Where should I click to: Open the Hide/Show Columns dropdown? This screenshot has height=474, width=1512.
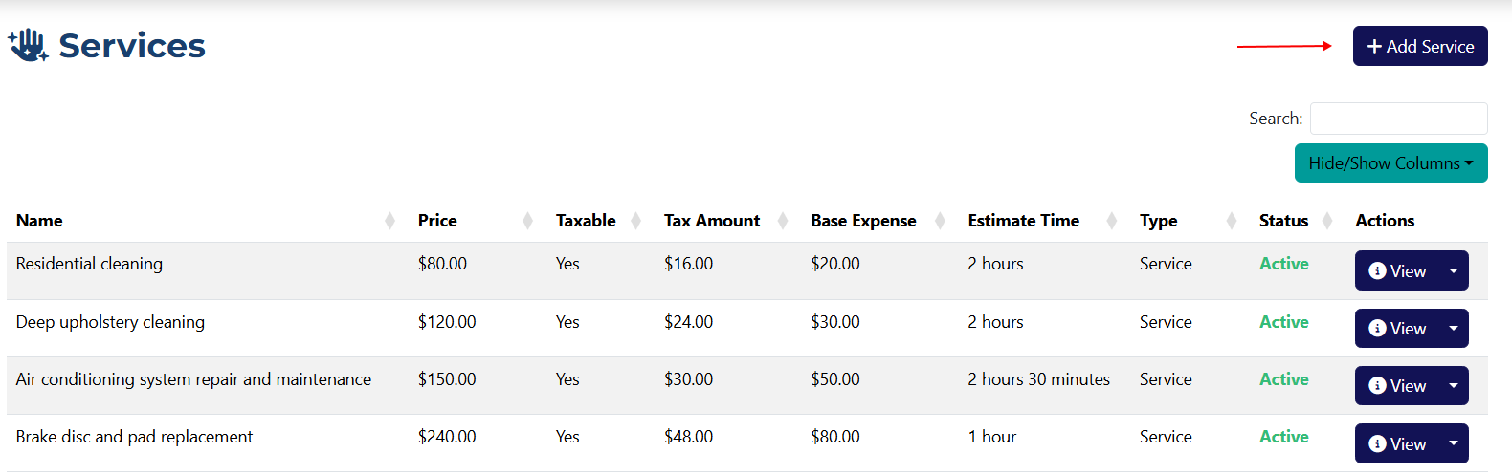tap(1390, 163)
